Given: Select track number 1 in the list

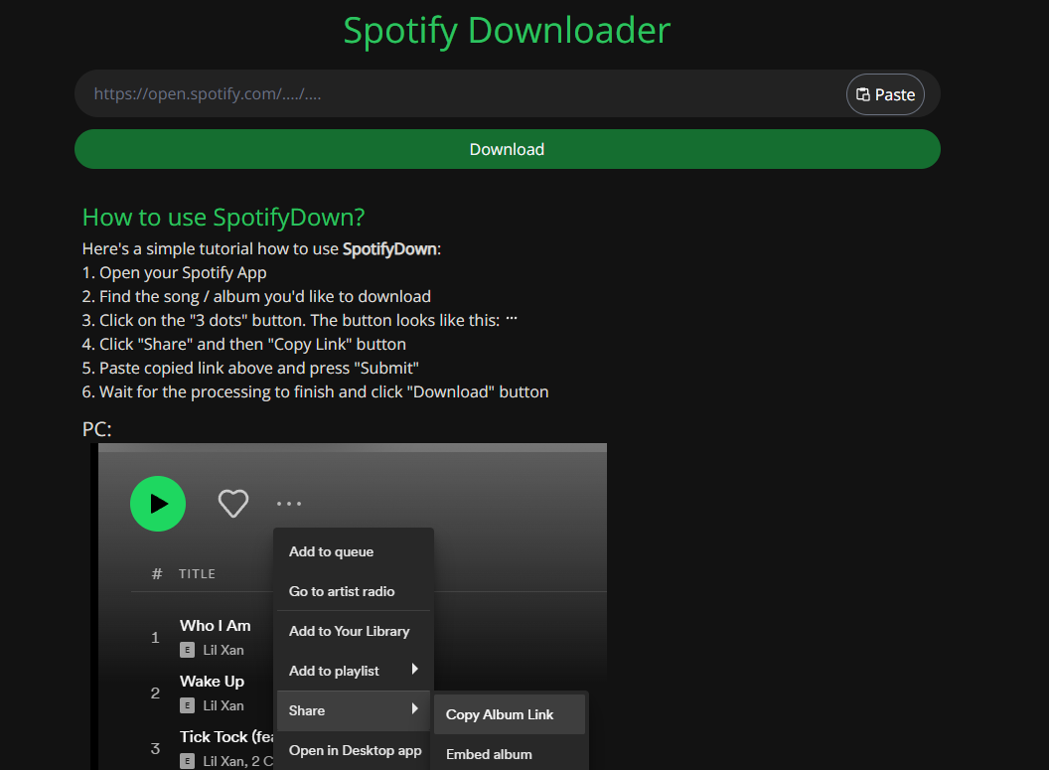Looking at the screenshot, I should click(155, 638).
